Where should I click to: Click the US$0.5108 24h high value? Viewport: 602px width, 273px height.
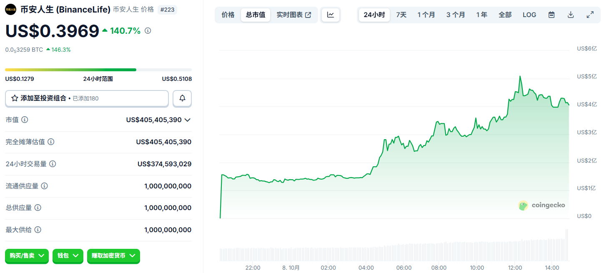coord(177,79)
